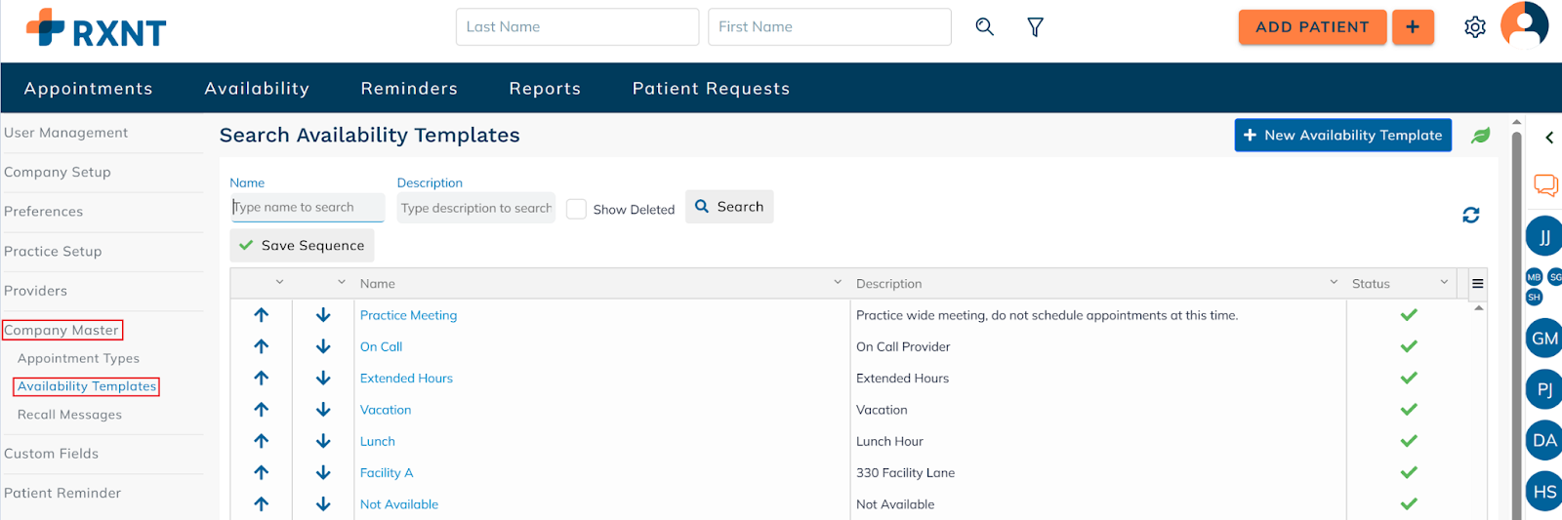Viewport: 1562px width, 520px height.
Task: Click the magnifying glass patient search icon
Action: click(984, 27)
